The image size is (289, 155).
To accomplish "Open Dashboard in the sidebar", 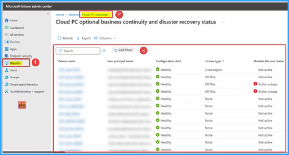I will click(x=14, y=28).
